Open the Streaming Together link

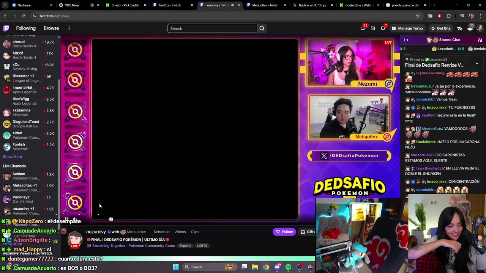click(x=109, y=246)
